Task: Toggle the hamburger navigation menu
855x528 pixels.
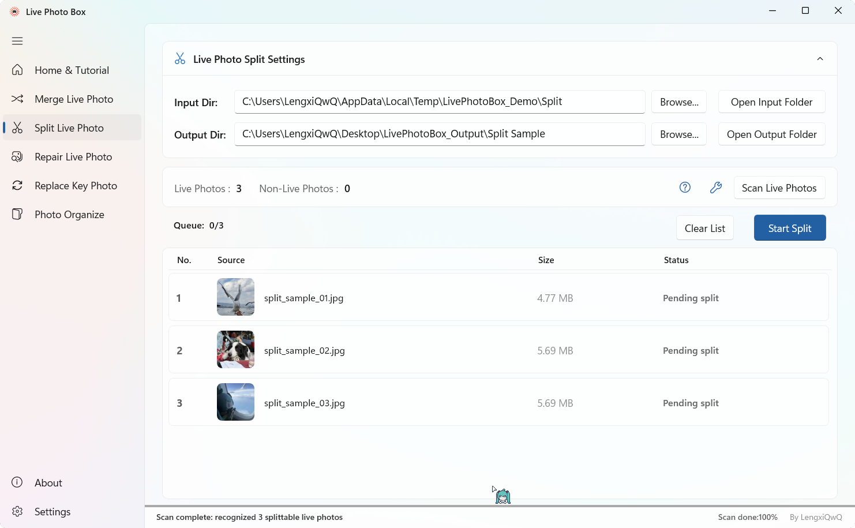Action: pos(17,41)
